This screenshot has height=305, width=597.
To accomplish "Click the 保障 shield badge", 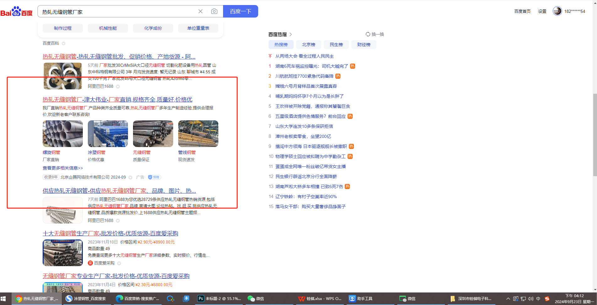I will [x=154, y=177].
